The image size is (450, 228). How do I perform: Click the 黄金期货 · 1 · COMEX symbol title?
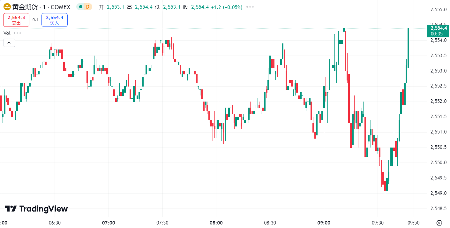tap(41, 7)
